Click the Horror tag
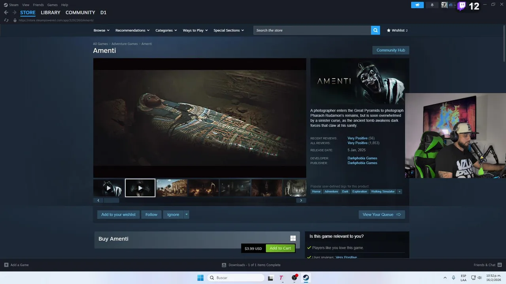 pyautogui.click(x=316, y=191)
